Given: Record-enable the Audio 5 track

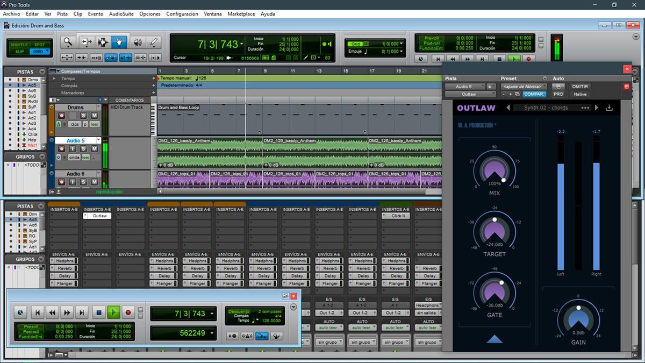Looking at the screenshot, I should (61, 149).
